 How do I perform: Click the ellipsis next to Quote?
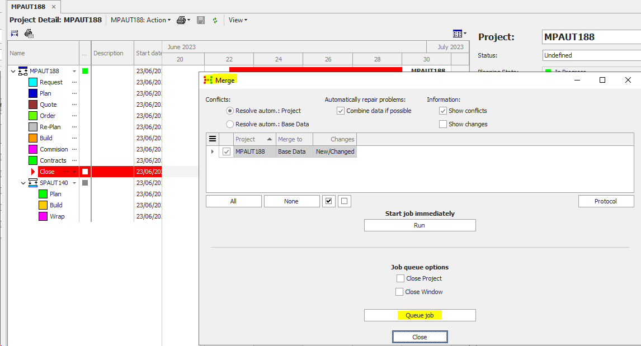pyautogui.click(x=74, y=105)
